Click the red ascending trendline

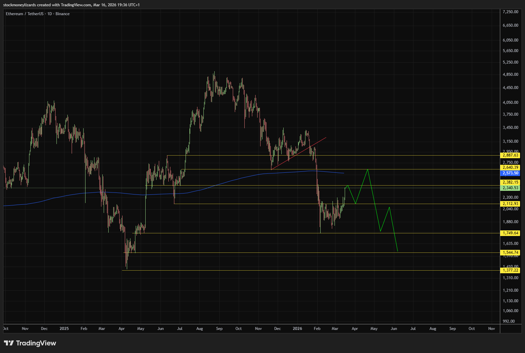click(x=299, y=153)
